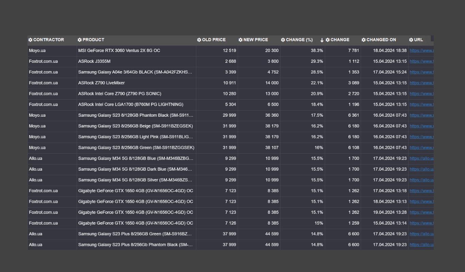Open the PRODUCT column settings gear
The height and width of the screenshot is (272, 465).
point(80,40)
